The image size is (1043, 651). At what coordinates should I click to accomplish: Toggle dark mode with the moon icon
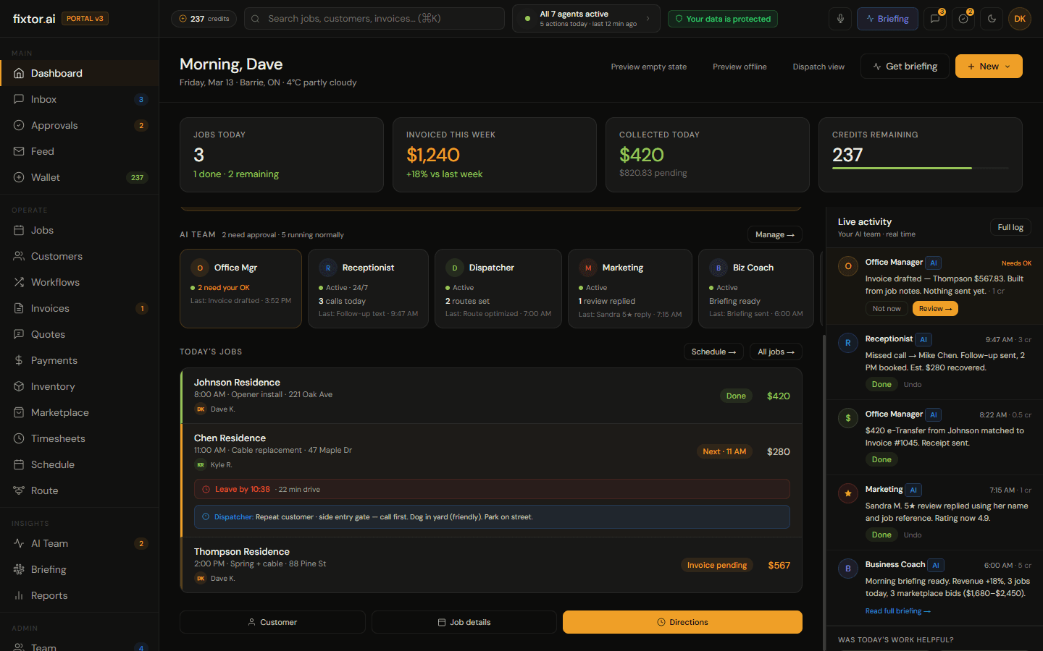click(x=991, y=19)
